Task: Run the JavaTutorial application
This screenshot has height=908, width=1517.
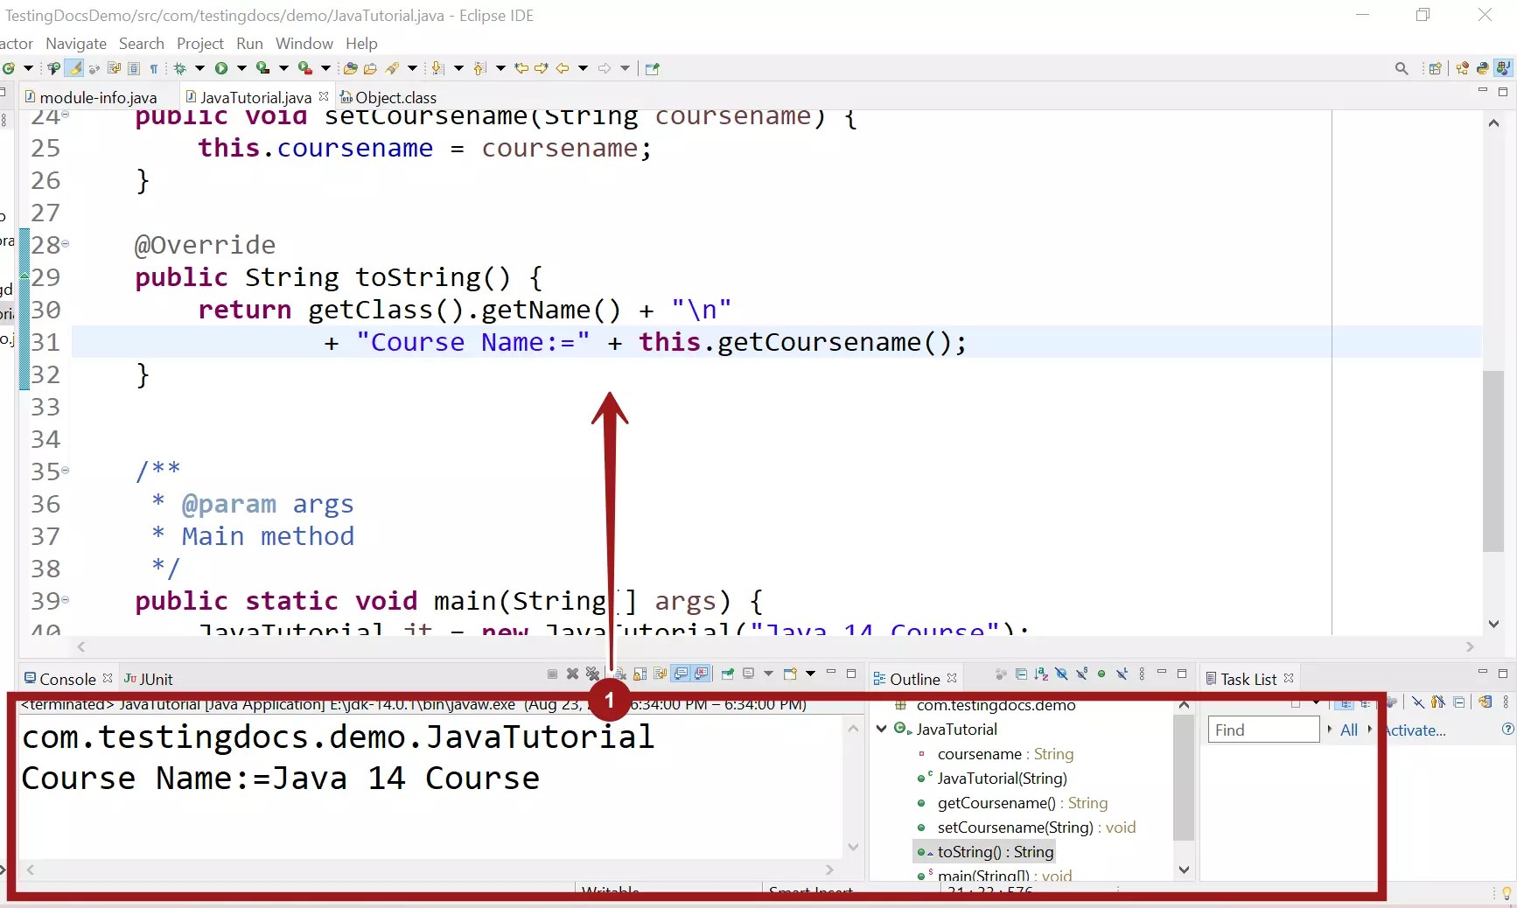Action: pos(221,68)
